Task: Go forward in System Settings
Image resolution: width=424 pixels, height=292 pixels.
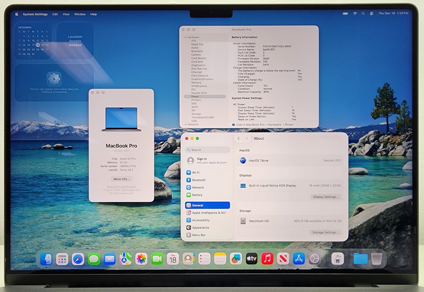Action: click(247, 138)
